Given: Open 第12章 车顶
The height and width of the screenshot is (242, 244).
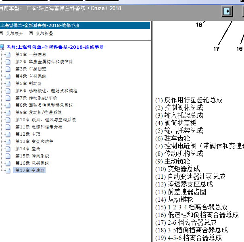Looking at the screenshot, I should tap(28, 134).
